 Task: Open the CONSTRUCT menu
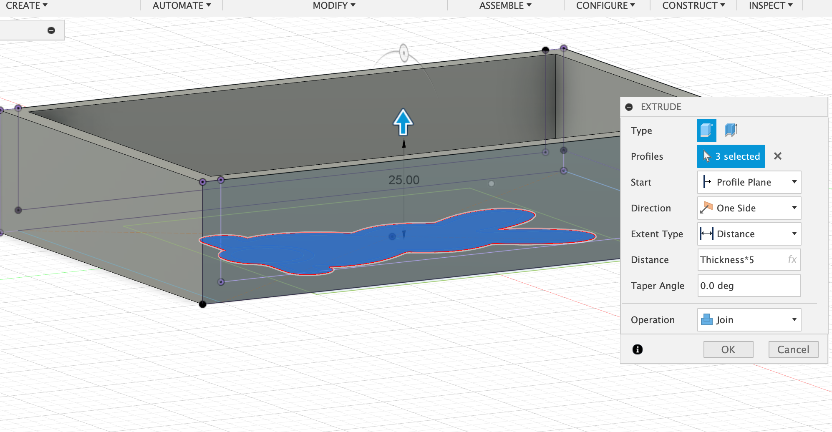click(x=693, y=5)
